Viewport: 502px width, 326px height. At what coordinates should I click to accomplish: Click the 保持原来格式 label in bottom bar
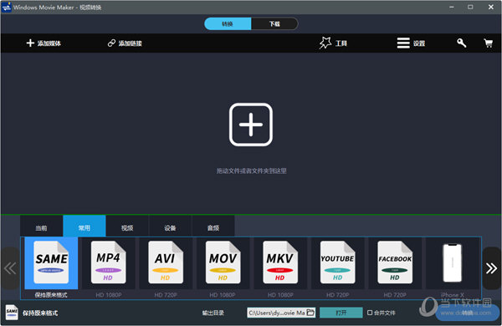(x=40, y=313)
